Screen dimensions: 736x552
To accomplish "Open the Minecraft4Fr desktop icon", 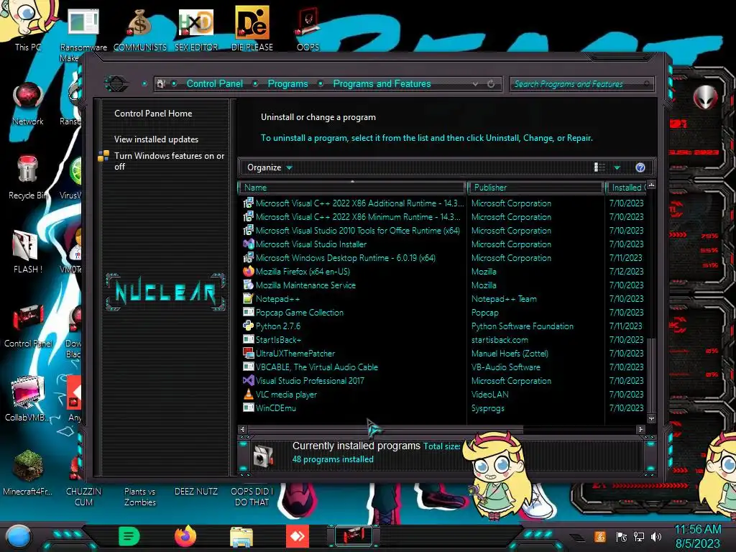I will click(28, 473).
